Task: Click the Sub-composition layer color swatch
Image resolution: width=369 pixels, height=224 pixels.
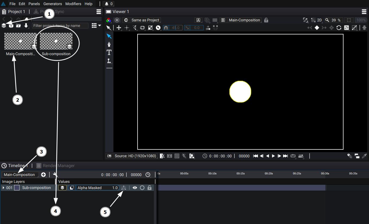Action: 17,188
